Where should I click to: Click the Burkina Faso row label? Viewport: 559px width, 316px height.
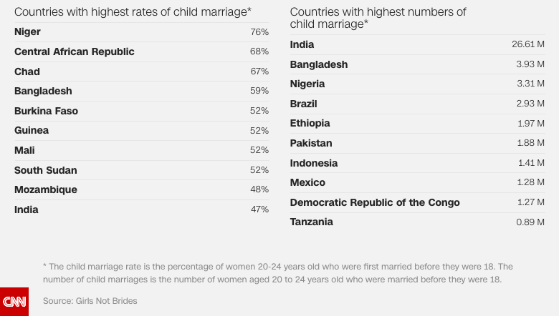pyautogui.click(x=46, y=111)
